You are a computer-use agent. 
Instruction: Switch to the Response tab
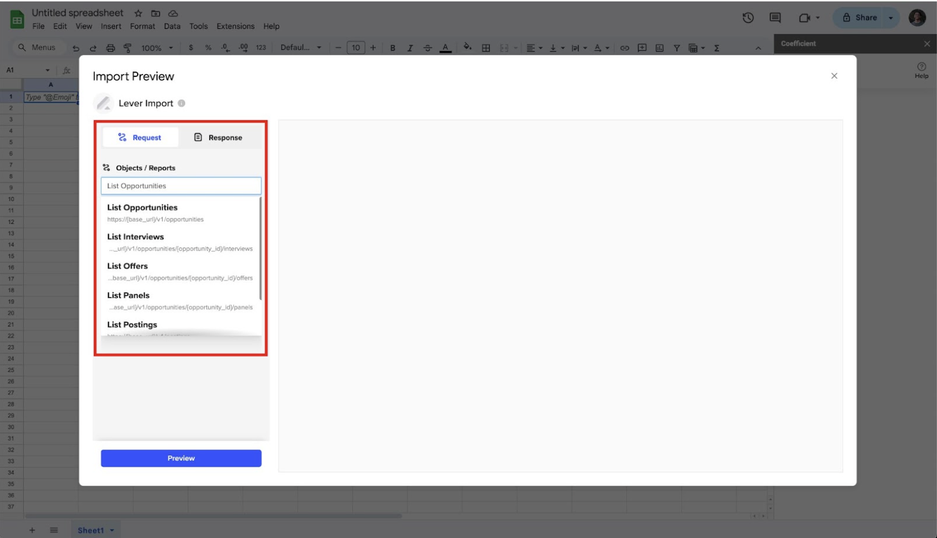pyautogui.click(x=218, y=138)
